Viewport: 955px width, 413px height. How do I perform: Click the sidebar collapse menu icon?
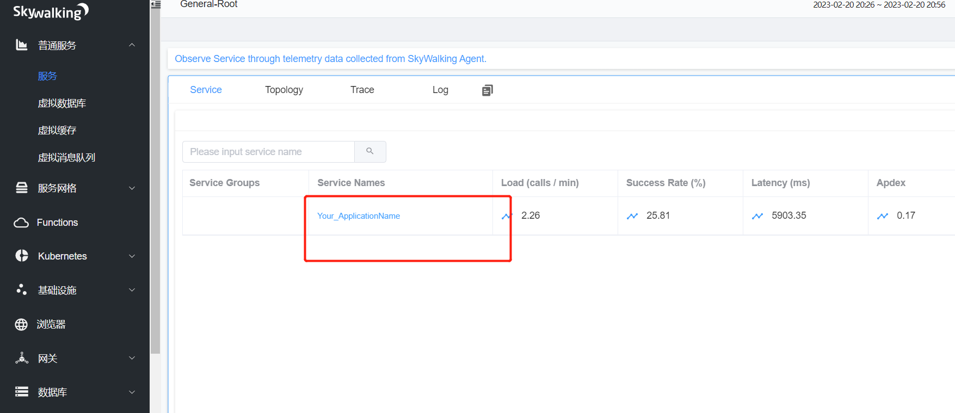click(x=156, y=4)
